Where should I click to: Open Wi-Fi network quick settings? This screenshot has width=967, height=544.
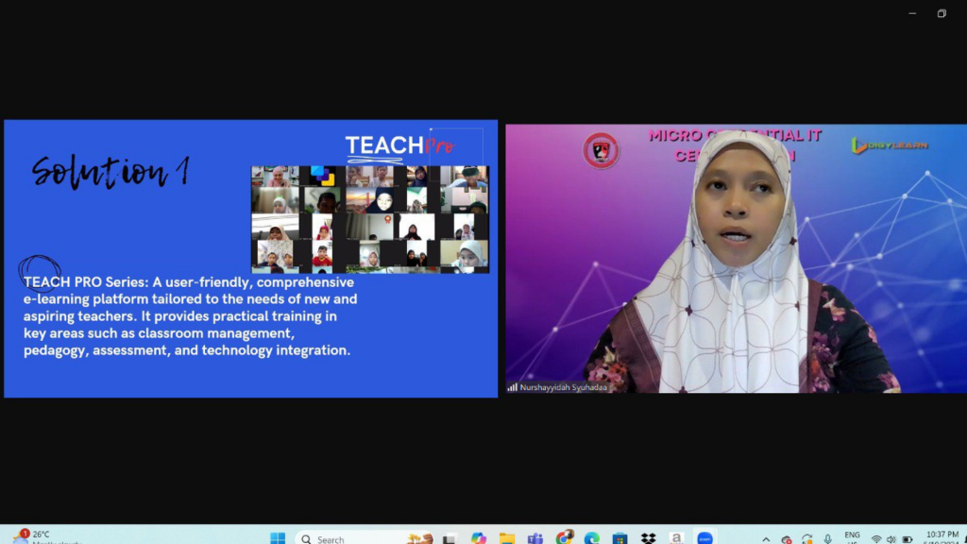[x=876, y=539]
